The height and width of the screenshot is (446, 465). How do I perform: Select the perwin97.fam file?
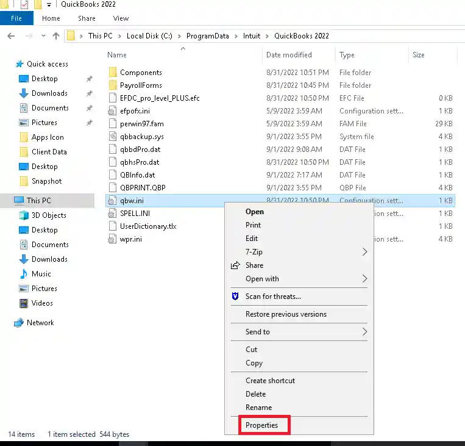pos(142,123)
